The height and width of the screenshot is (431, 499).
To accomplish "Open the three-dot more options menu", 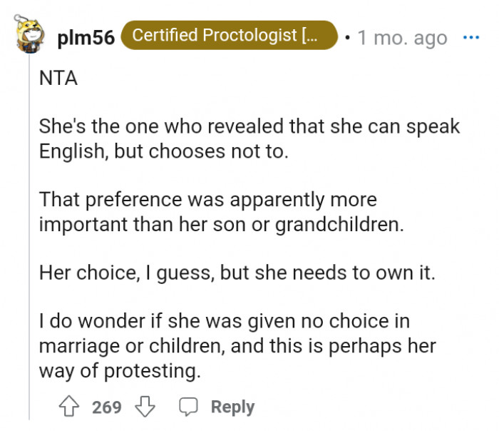I will tap(471, 37).
